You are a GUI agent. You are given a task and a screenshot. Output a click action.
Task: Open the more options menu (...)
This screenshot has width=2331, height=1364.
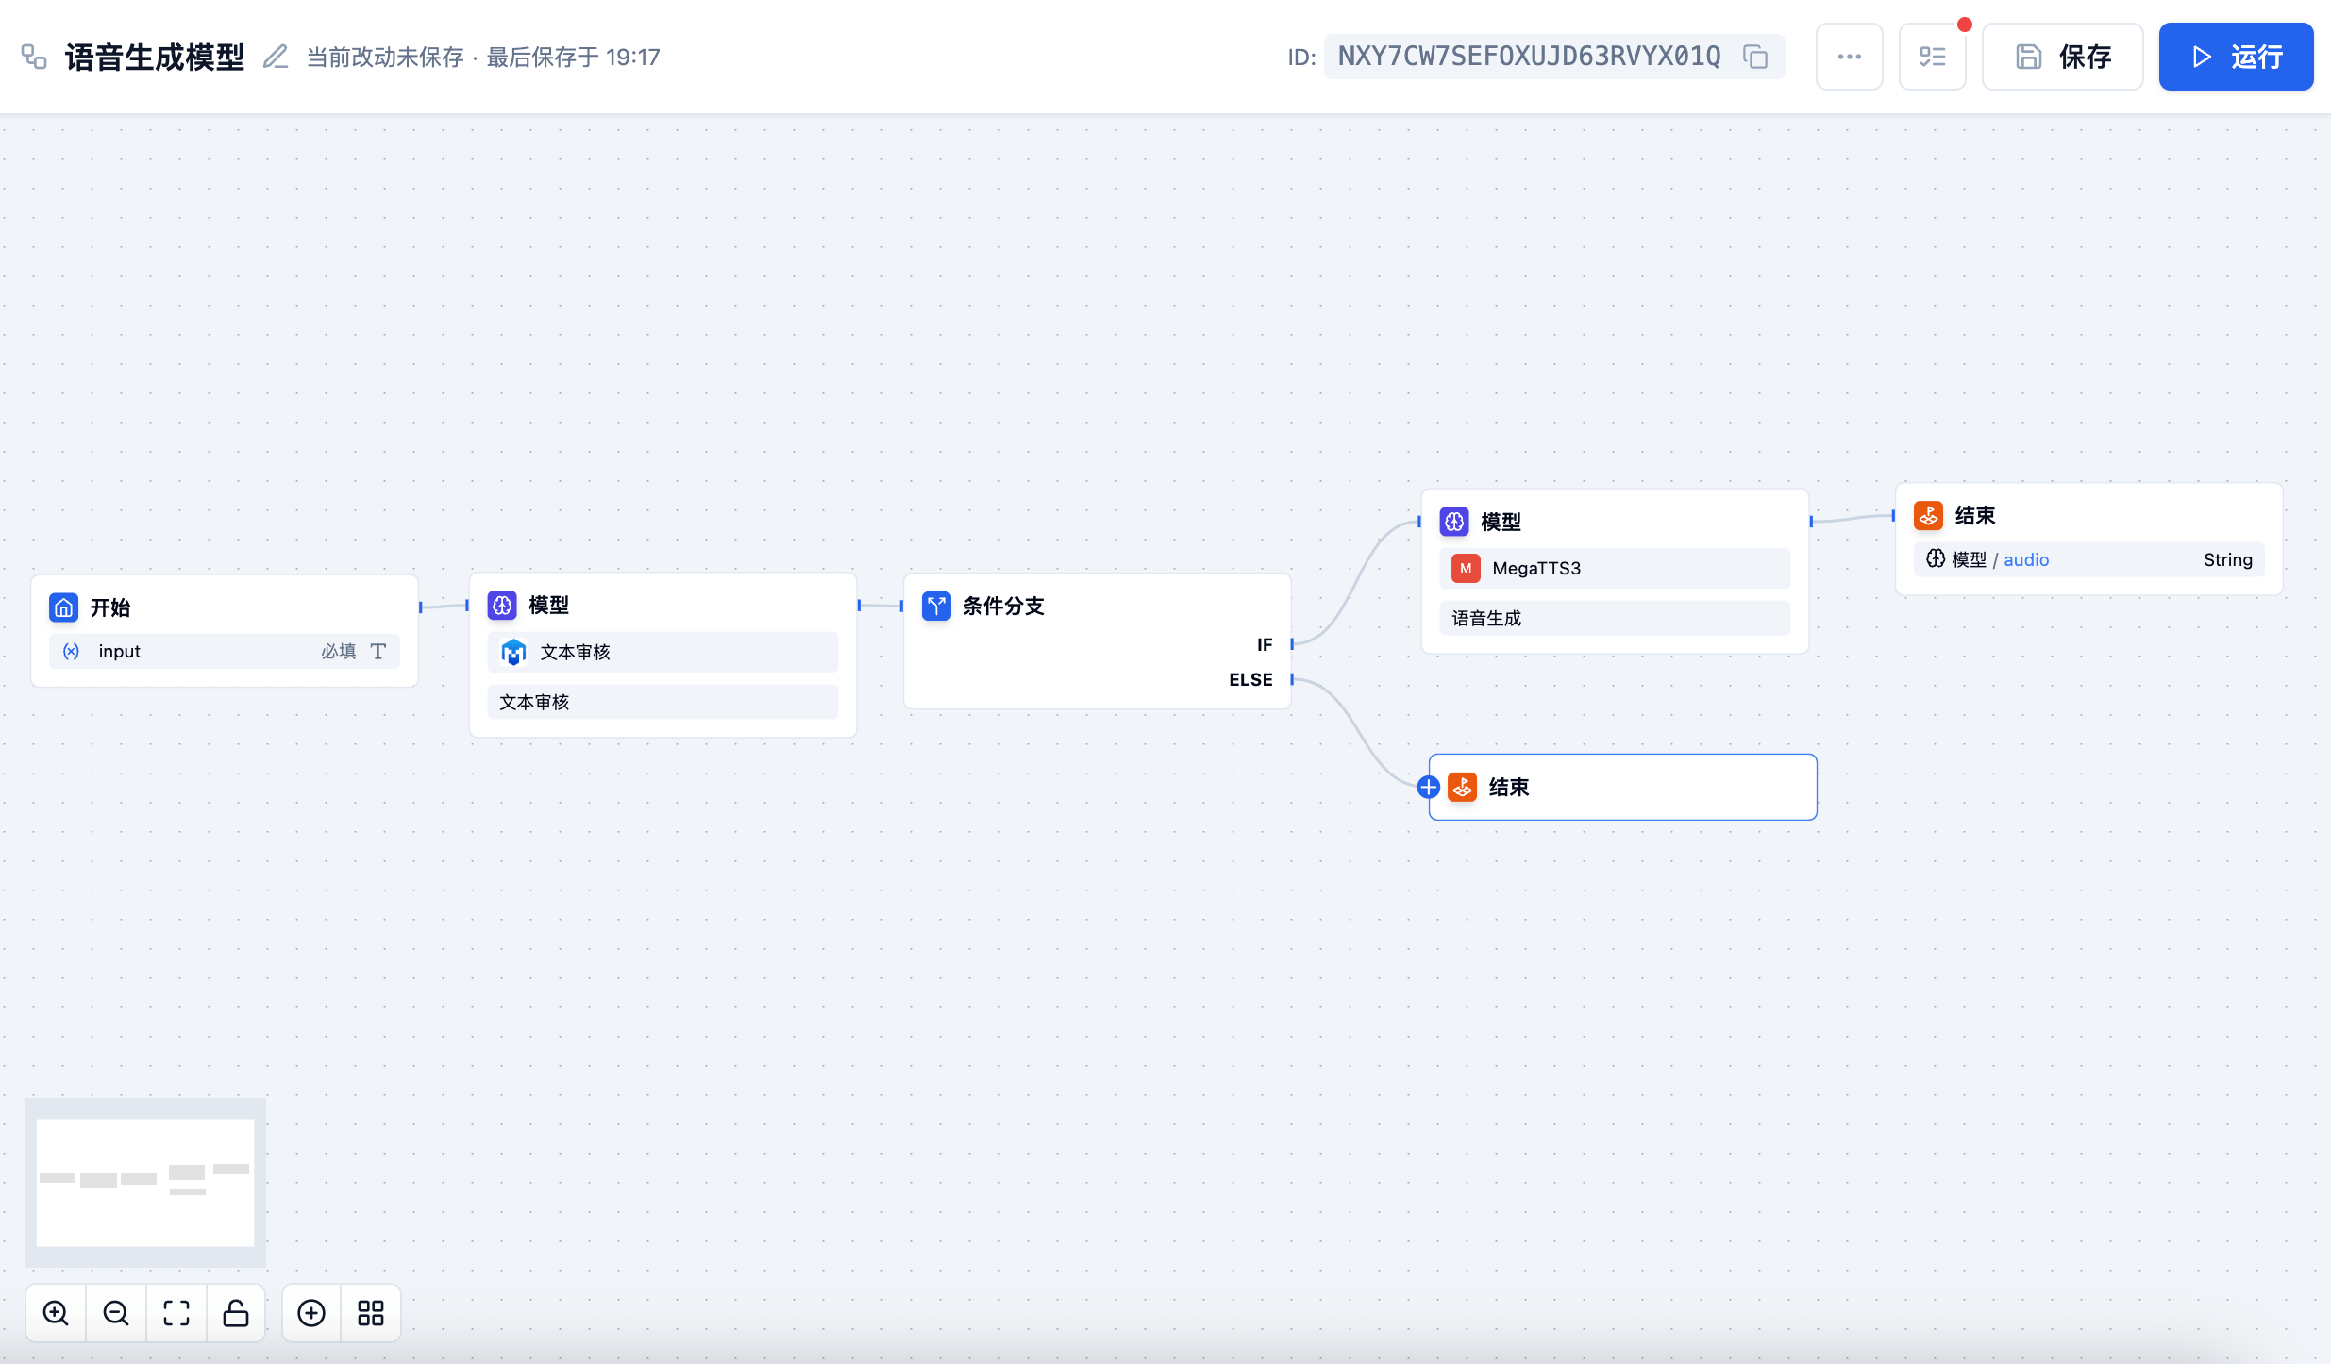click(1849, 56)
